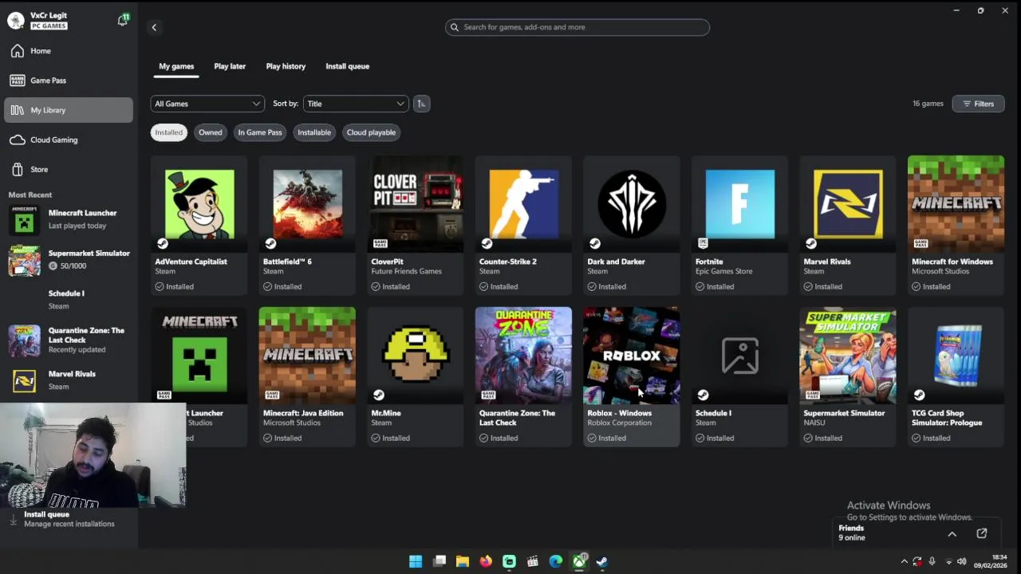Image resolution: width=1021 pixels, height=574 pixels.
Task: Click the Xbox app taskbar icon
Action: [579, 562]
